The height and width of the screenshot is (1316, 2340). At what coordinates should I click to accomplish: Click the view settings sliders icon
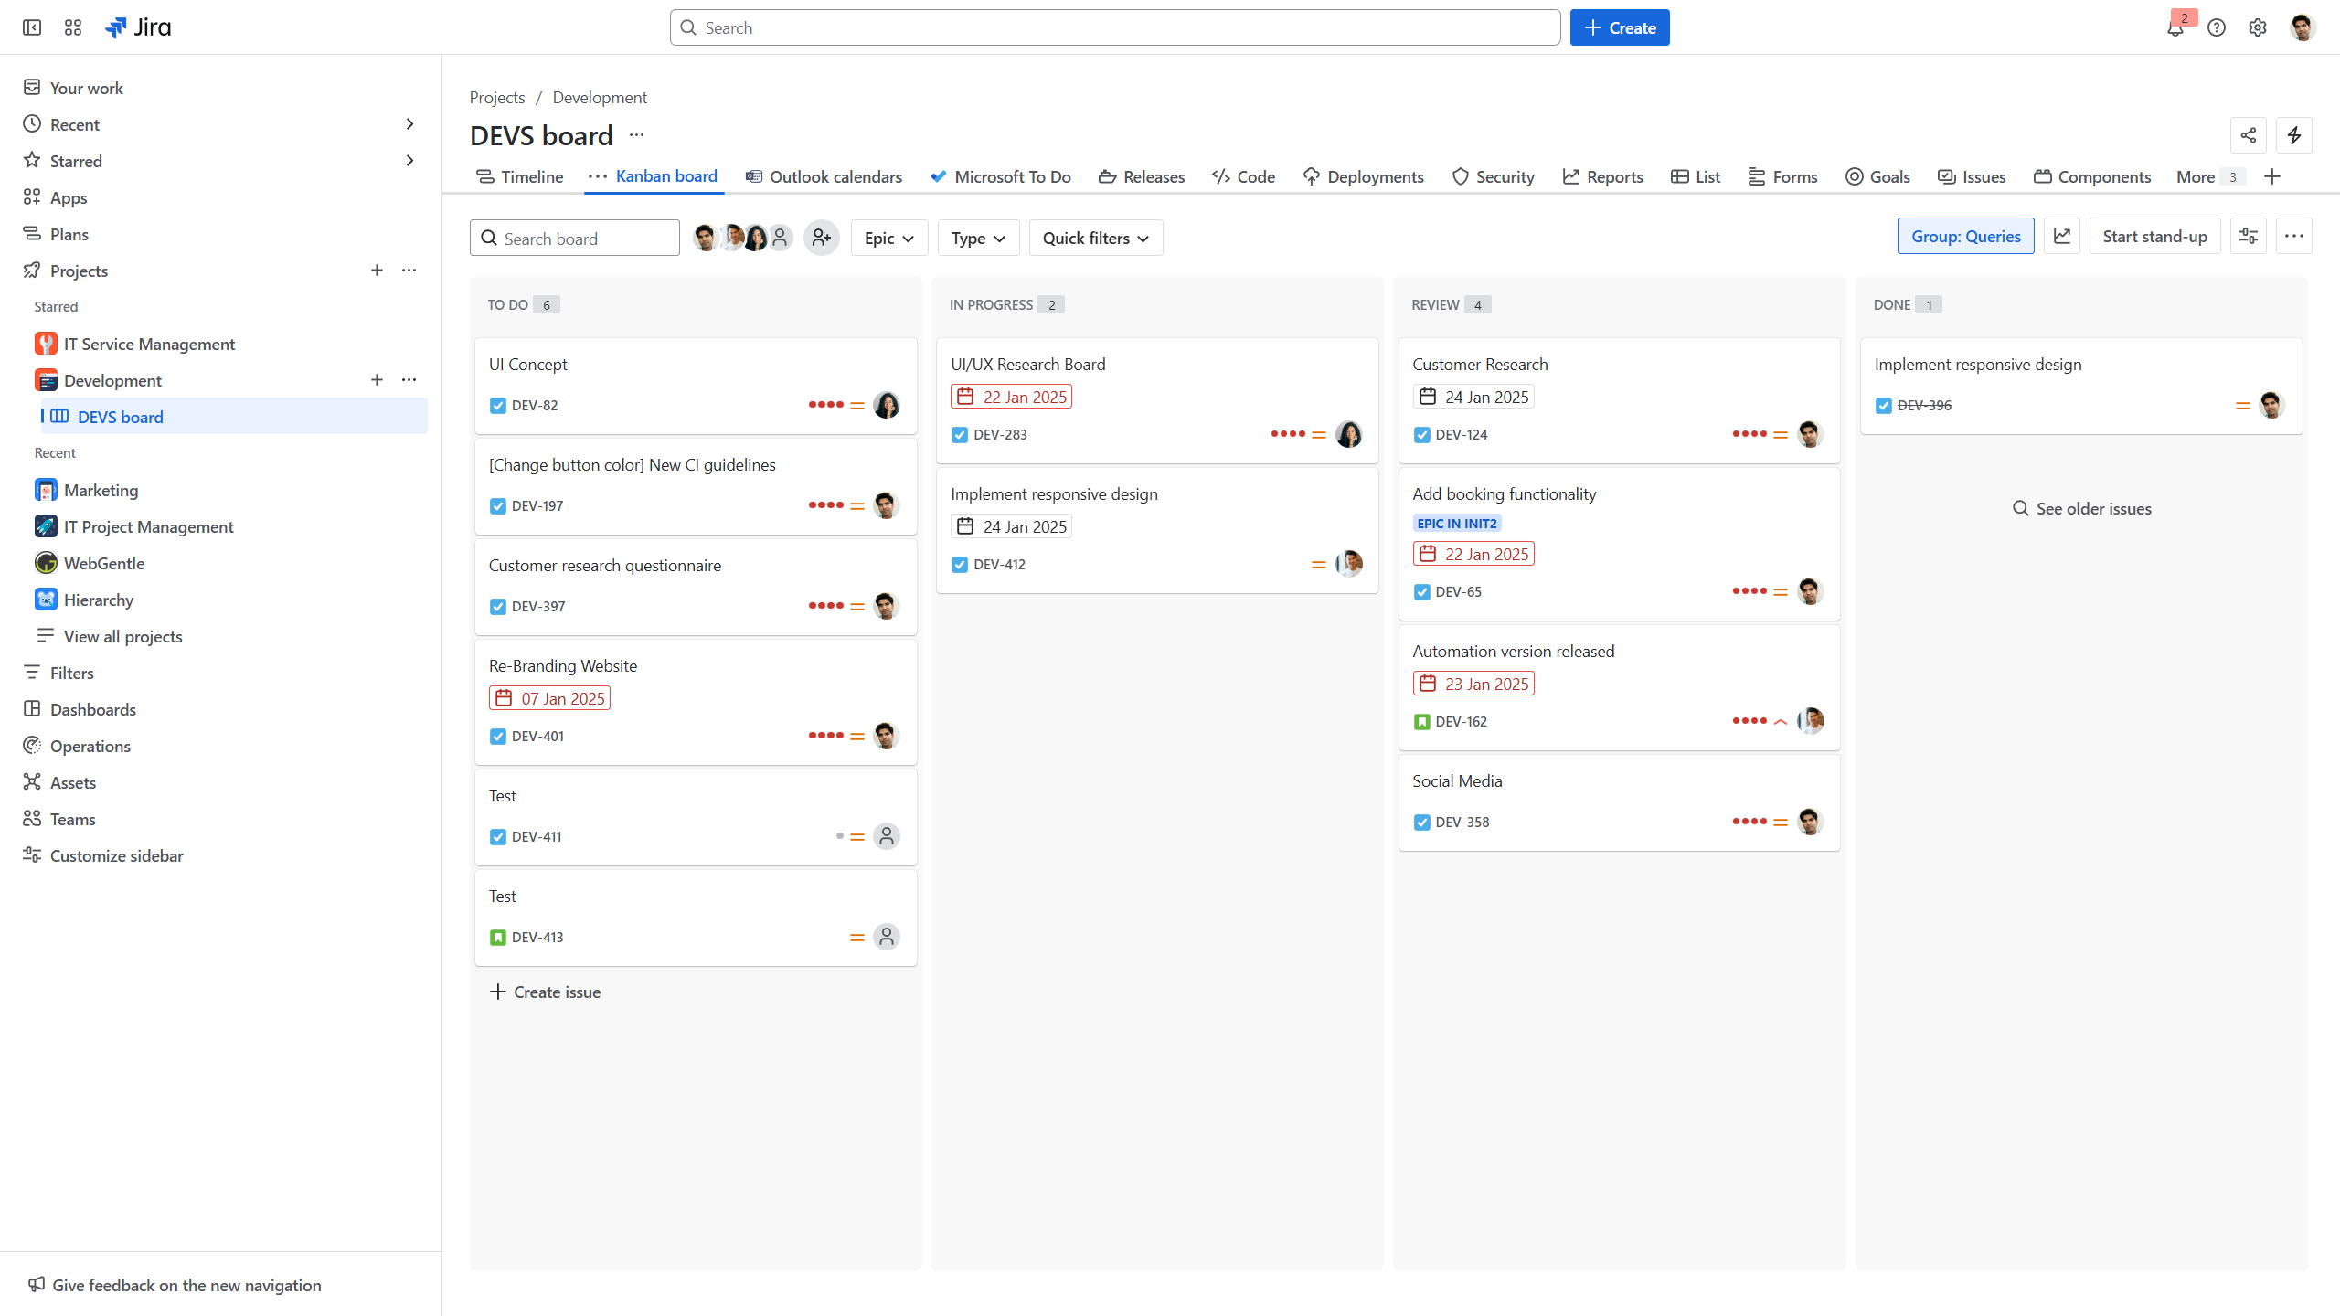pos(2248,237)
